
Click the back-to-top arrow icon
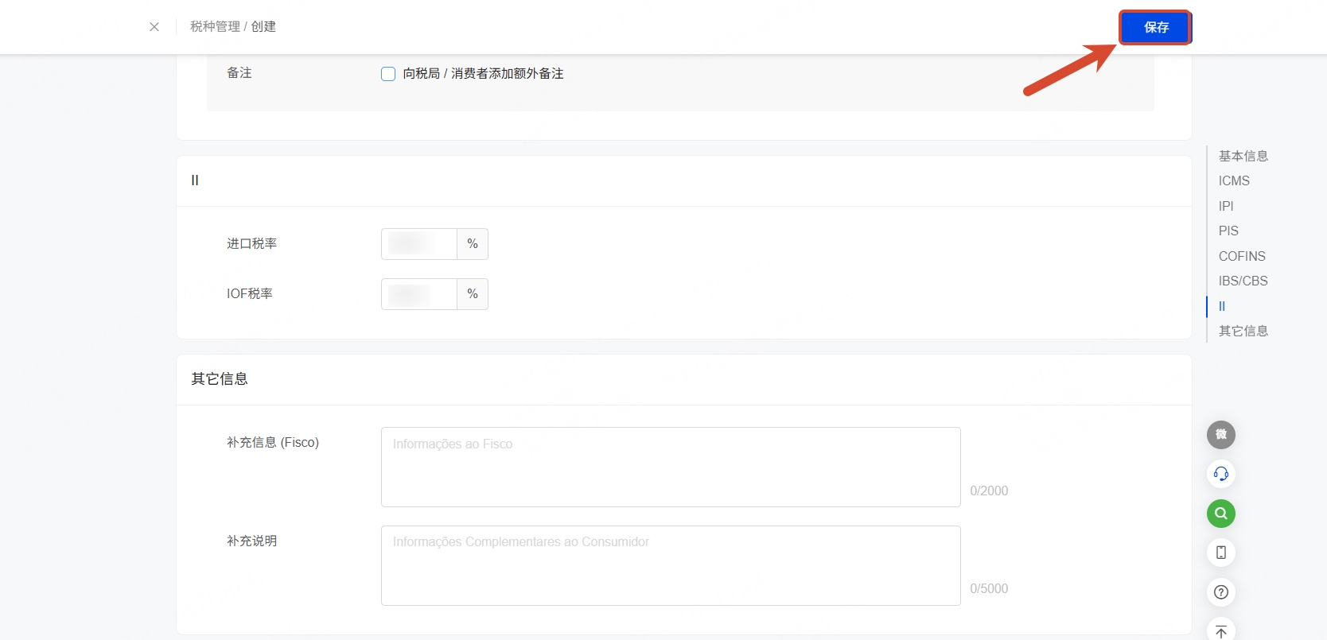(1221, 631)
